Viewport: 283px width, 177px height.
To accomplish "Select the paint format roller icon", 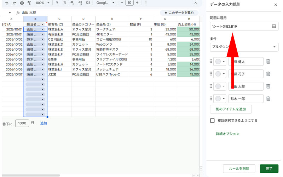I will 29,3.
